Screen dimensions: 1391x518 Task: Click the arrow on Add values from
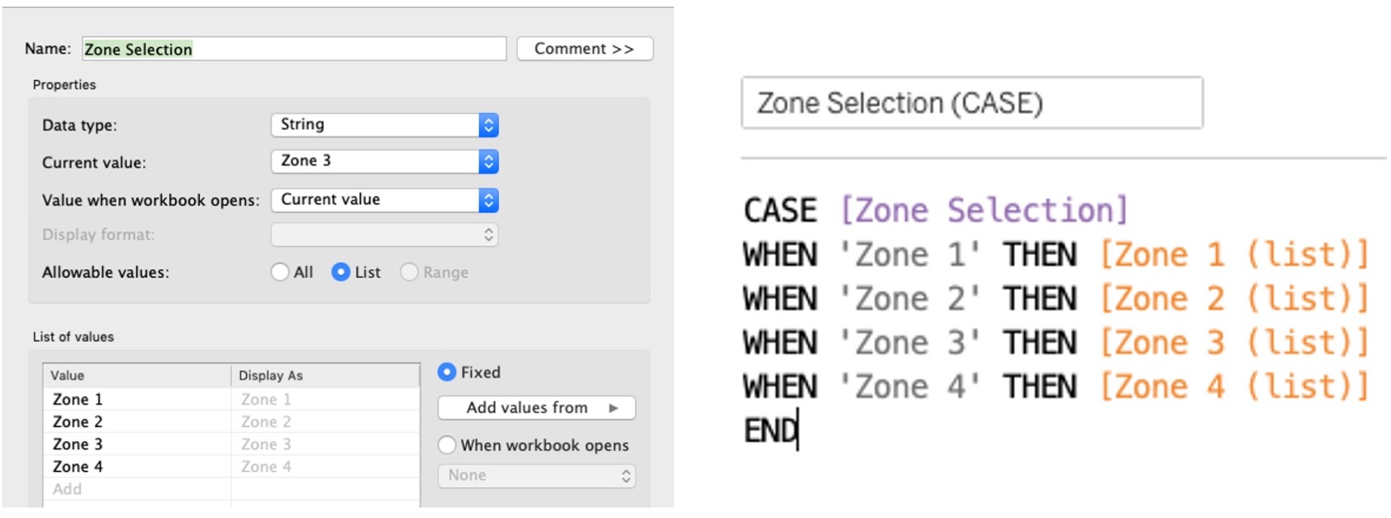click(x=613, y=408)
